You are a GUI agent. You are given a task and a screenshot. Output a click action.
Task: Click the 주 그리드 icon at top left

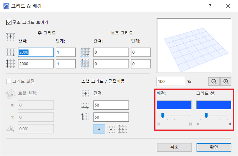click(x=11, y=36)
